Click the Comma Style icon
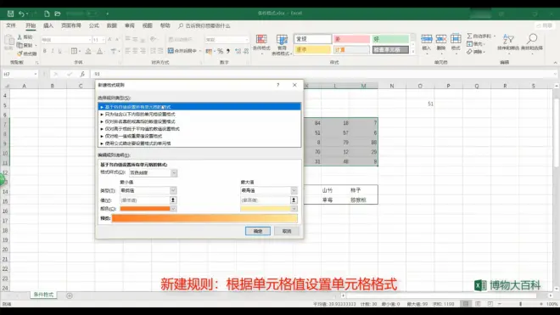Screen dimensions: 560x315 228,51
